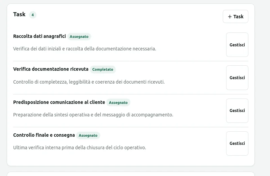
Task: Click Assegnato badge beside Controllo finale e consegna
Action: point(88,135)
